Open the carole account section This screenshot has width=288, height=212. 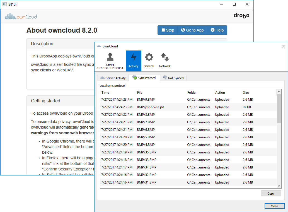tap(110, 61)
